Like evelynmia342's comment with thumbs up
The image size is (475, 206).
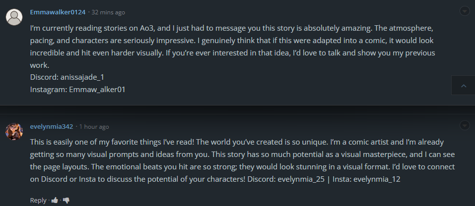[55, 200]
